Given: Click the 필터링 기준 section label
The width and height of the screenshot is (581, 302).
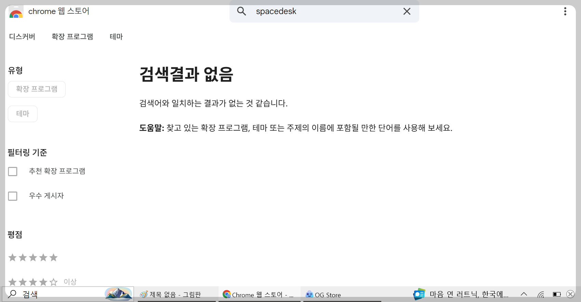Looking at the screenshot, I should pyautogui.click(x=27, y=153).
